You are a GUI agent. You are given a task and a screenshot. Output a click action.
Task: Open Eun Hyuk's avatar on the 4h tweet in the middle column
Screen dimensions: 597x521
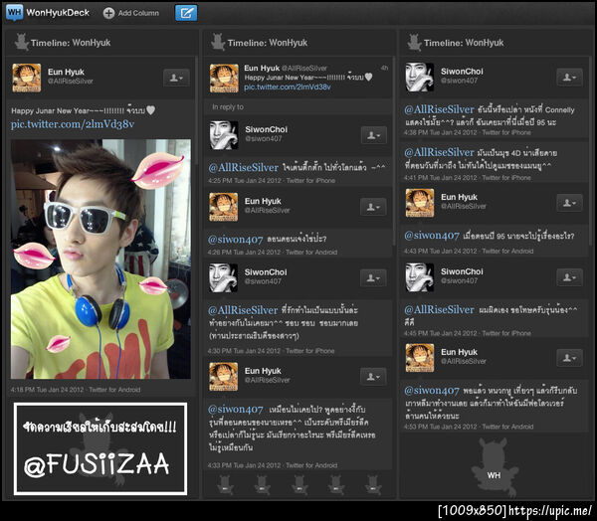224,78
